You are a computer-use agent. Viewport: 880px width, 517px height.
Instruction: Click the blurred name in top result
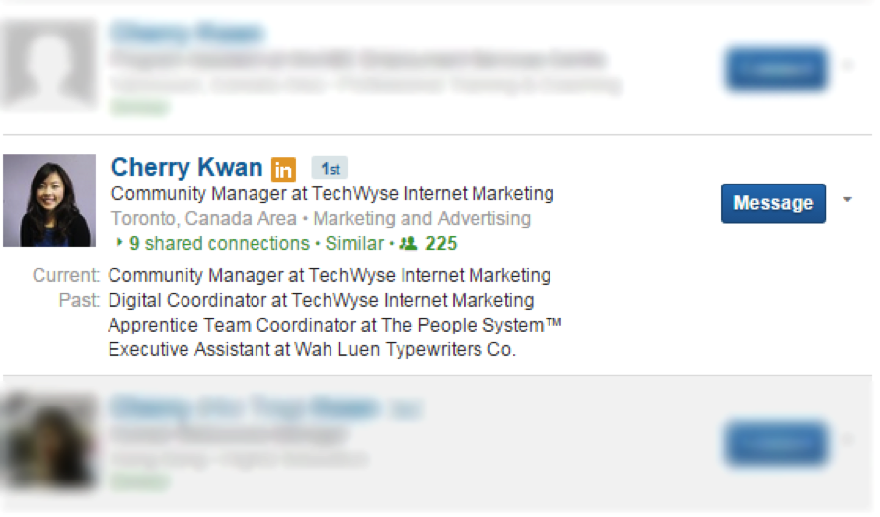(x=186, y=34)
